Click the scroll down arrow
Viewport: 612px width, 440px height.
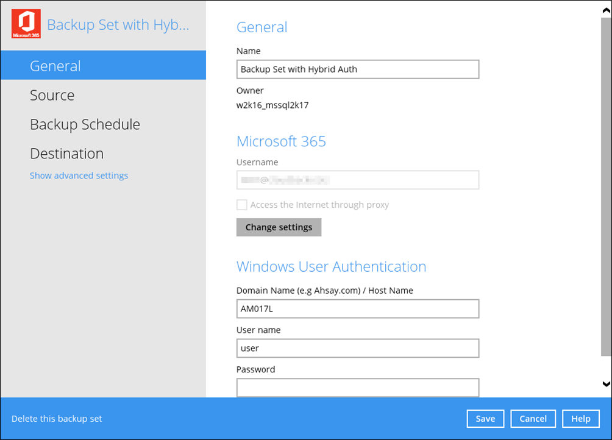(x=606, y=384)
